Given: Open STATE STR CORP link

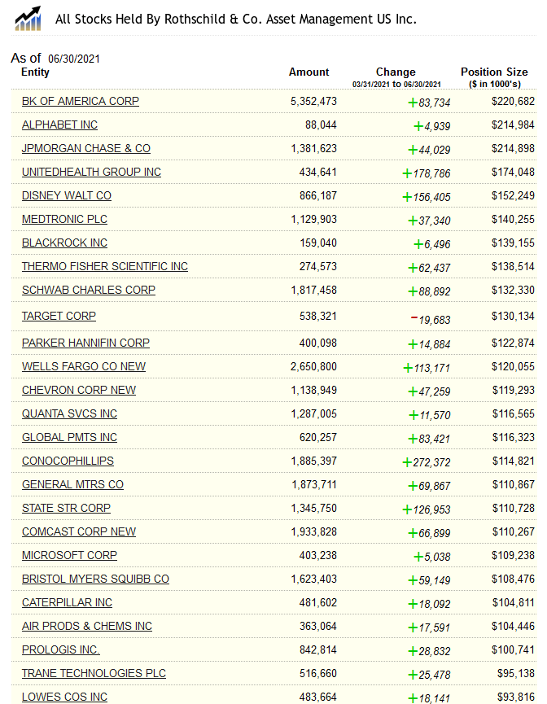Looking at the screenshot, I should pos(67,508).
